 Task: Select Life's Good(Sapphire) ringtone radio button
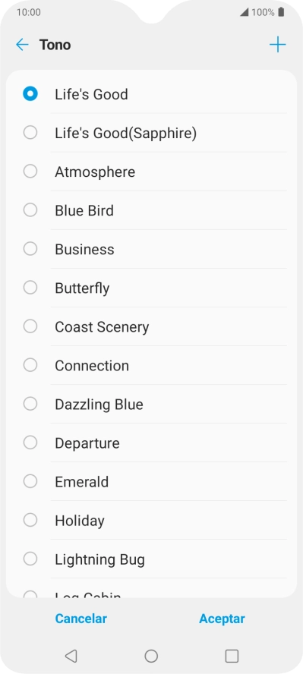point(30,132)
